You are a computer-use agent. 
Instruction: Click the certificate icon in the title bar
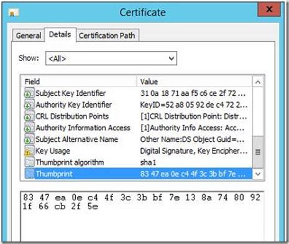click(14, 12)
